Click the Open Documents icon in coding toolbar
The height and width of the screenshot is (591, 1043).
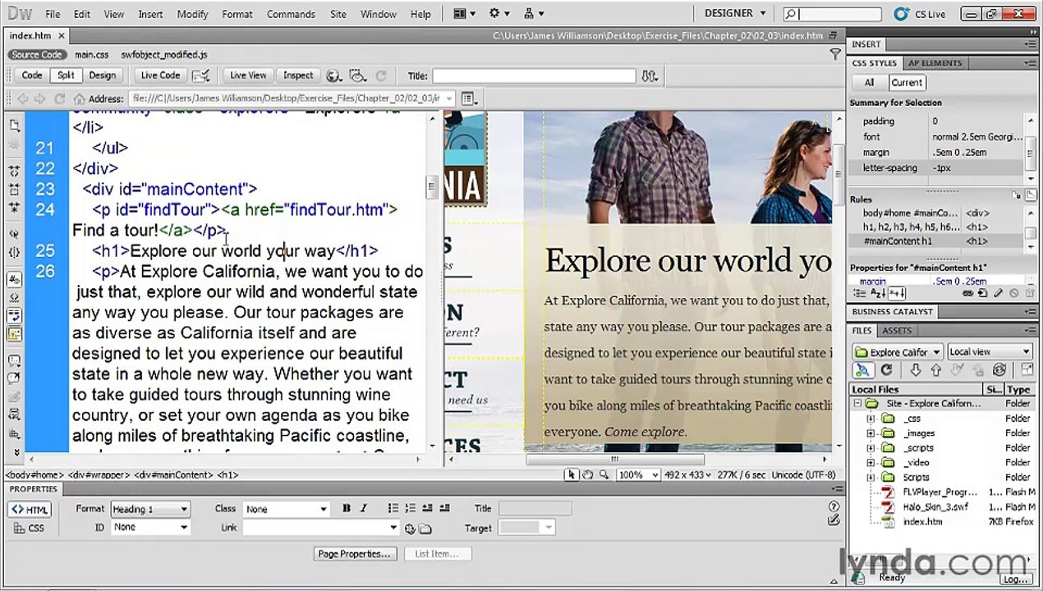pyautogui.click(x=14, y=126)
